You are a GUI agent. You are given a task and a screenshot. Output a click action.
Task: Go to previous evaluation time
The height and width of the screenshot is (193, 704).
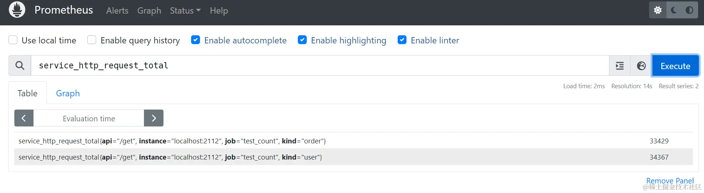(x=24, y=118)
